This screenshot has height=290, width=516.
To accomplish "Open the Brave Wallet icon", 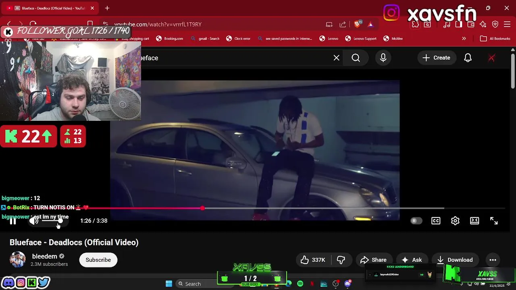I will (471, 25).
